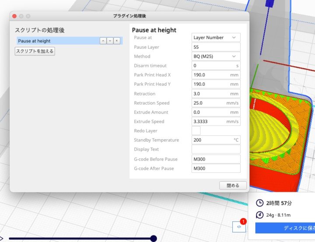The width and height of the screenshot is (315, 242).
Task: Click the simulation slider handle
Action: 154,238
